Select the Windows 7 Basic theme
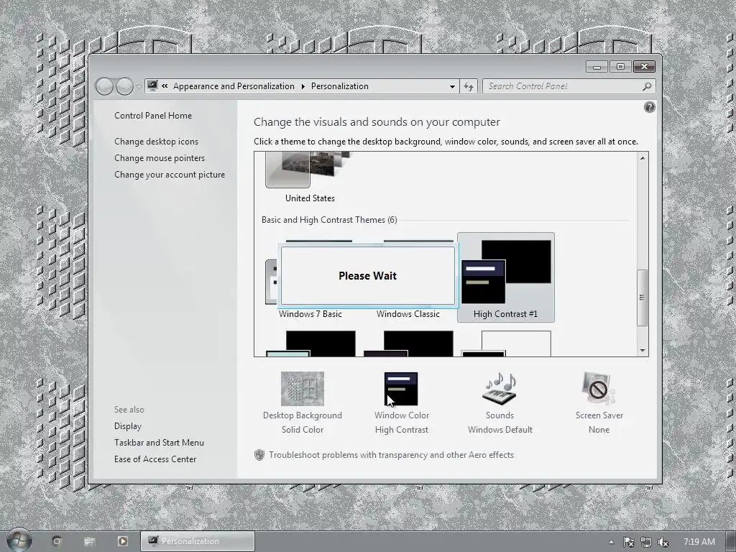Viewport: 736px width, 552px height. point(310,314)
